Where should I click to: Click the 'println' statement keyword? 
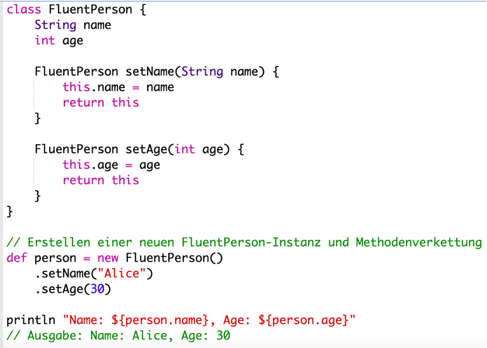(30, 320)
